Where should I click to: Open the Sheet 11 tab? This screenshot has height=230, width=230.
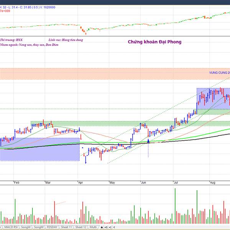(66, 227)
